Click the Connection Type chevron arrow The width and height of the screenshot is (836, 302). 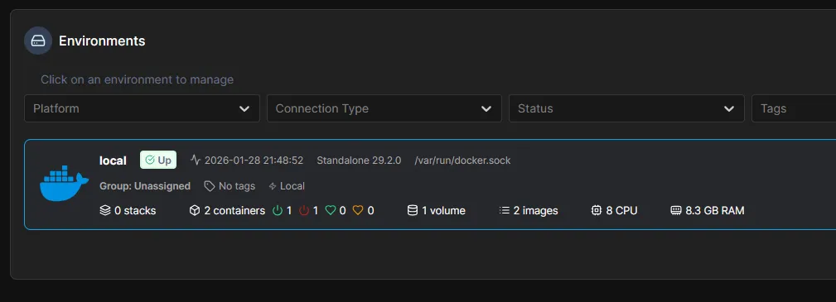[486, 108]
